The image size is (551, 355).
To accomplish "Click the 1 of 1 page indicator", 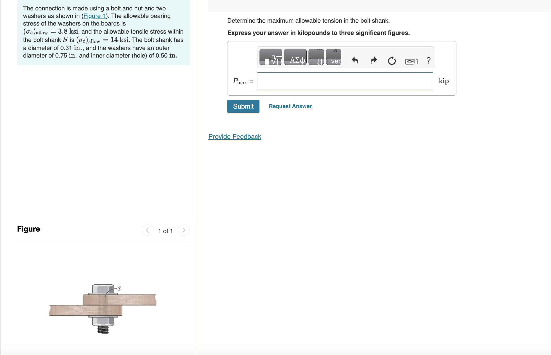I will (x=165, y=231).
